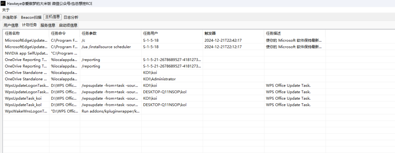Switch to the 用户信息 sub-tab
395x153 pixels.
tap(11, 25)
